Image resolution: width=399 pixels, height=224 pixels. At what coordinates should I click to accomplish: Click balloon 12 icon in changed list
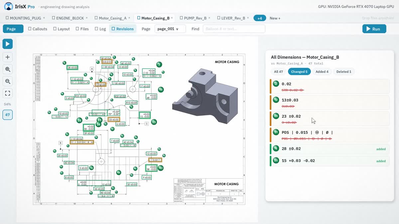tap(276, 100)
